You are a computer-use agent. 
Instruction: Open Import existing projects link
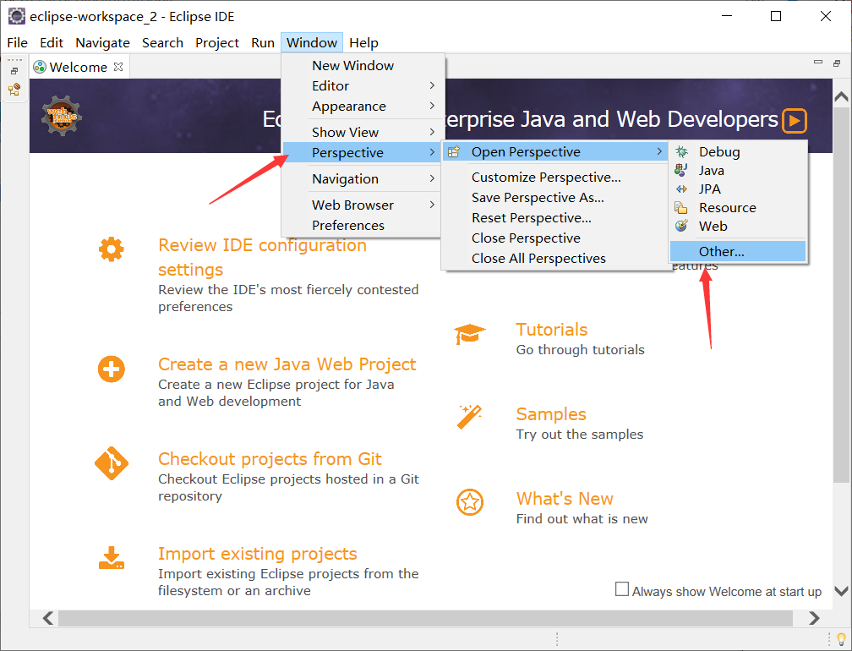(258, 554)
